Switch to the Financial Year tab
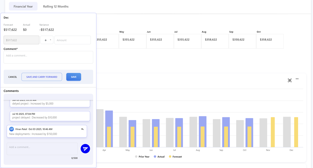 click(23, 6)
